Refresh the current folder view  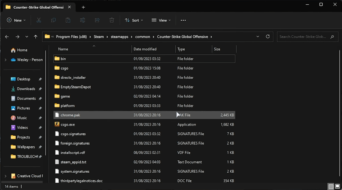(x=268, y=37)
